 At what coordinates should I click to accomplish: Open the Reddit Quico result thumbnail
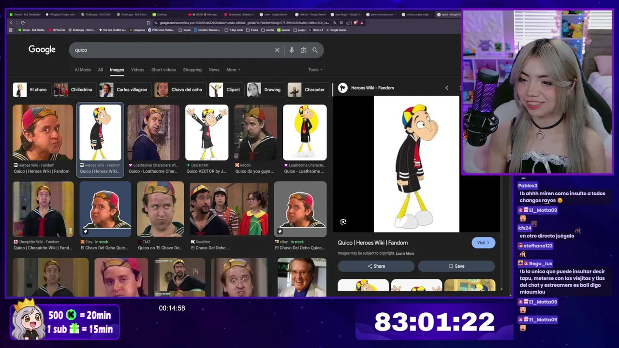click(x=255, y=132)
